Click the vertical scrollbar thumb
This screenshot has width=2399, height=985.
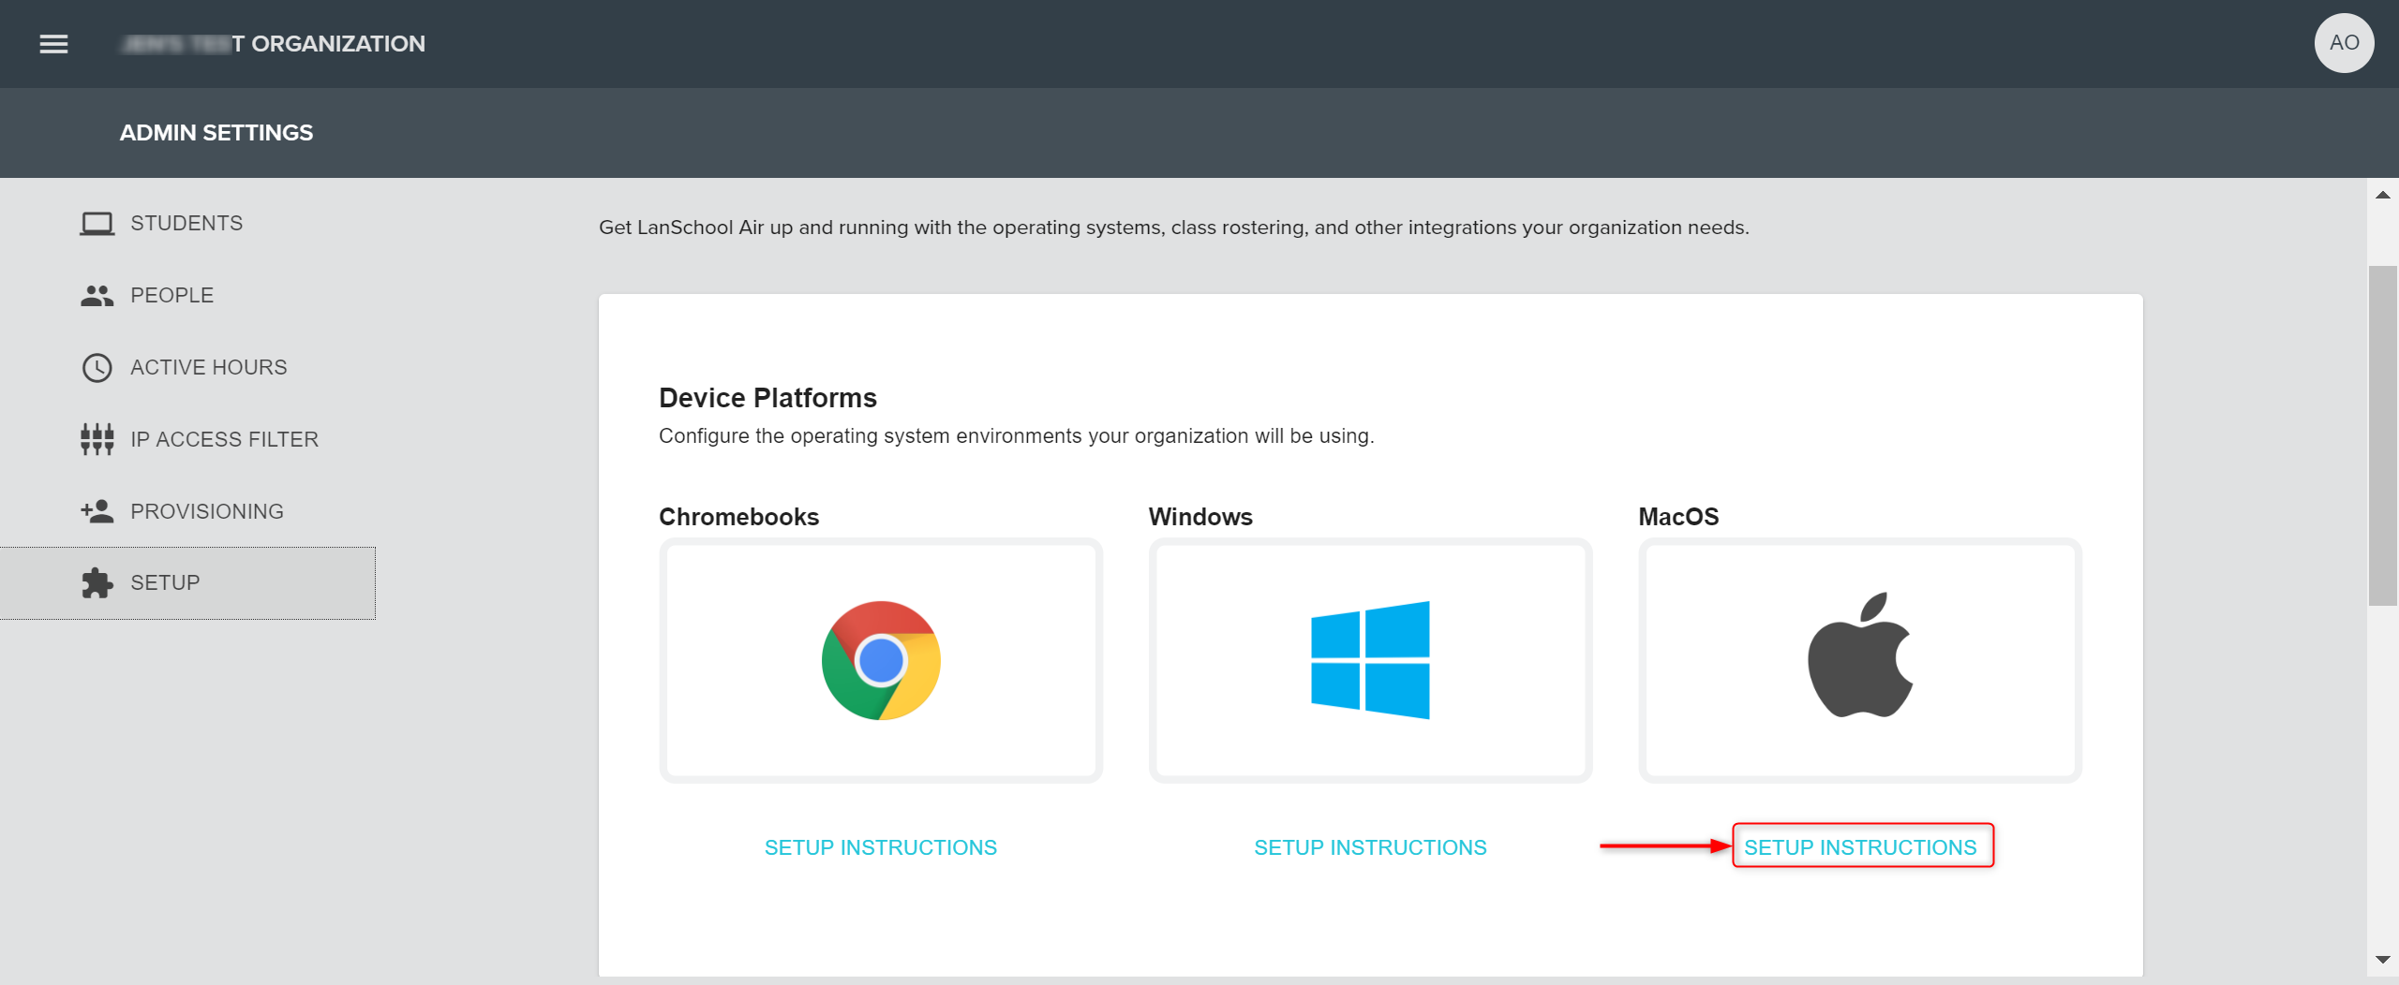coord(2382,436)
